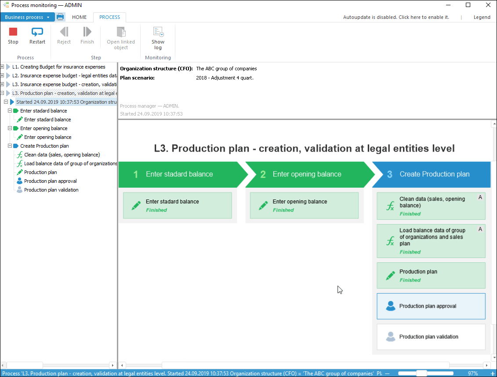The width and height of the screenshot is (497, 377).
Task: Click 'The ABC group of companies' value
Action: coord(226,69)
